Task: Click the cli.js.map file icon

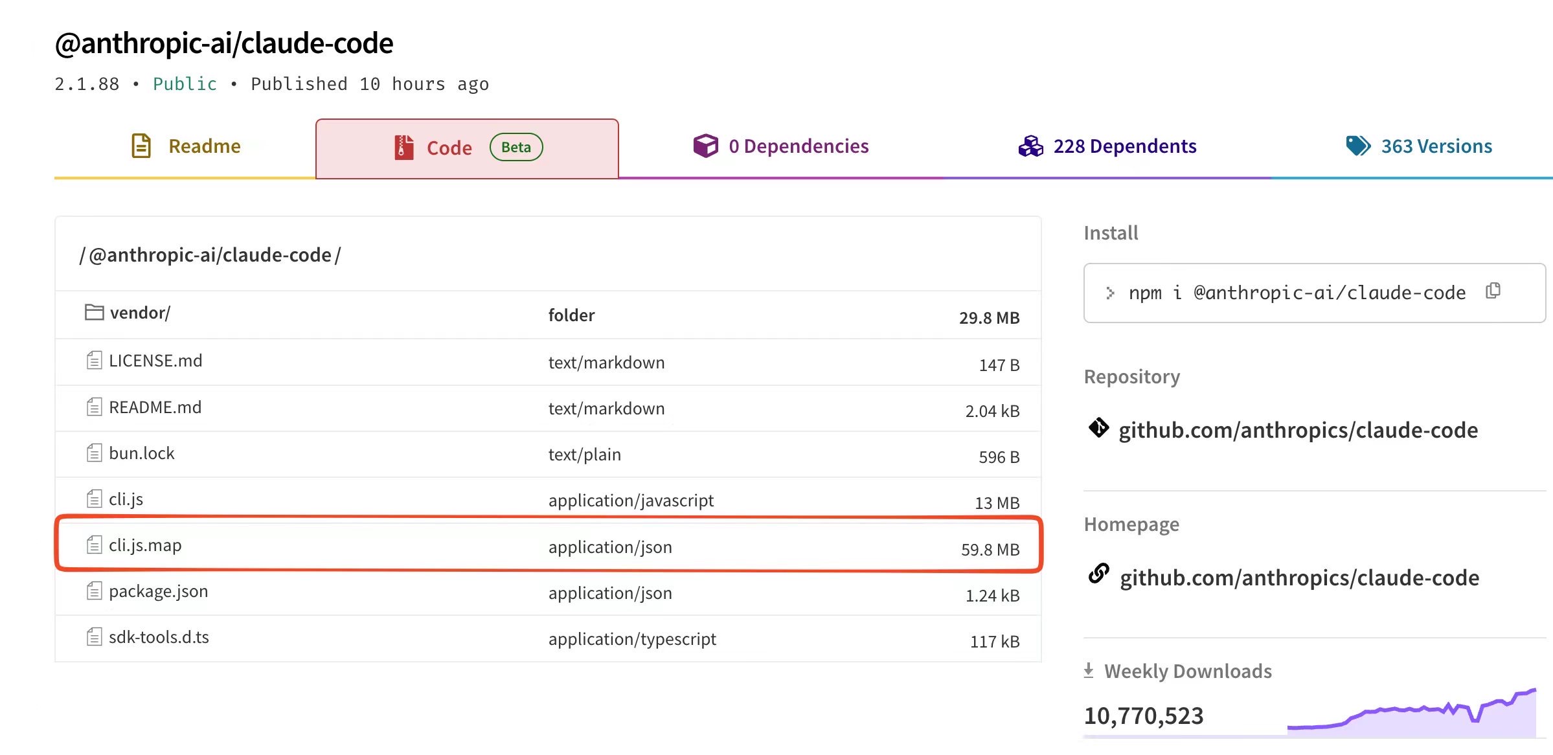Action: coord(94,545)
